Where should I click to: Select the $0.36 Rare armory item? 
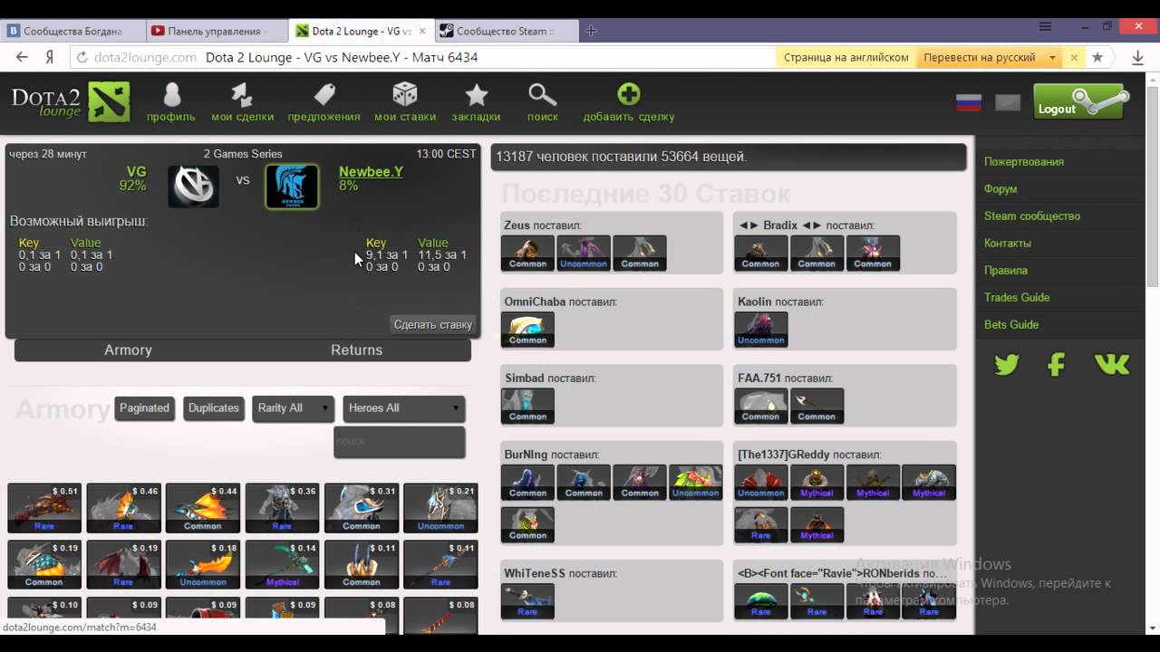point(282,508)
